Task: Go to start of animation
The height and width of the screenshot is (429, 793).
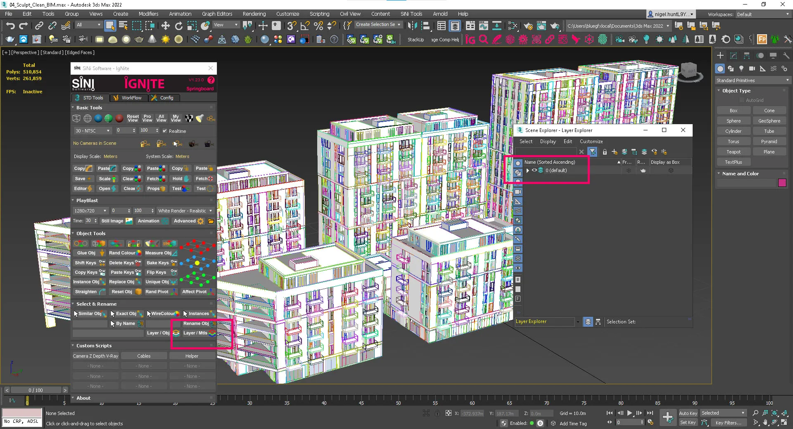Action: click(610, 413)
